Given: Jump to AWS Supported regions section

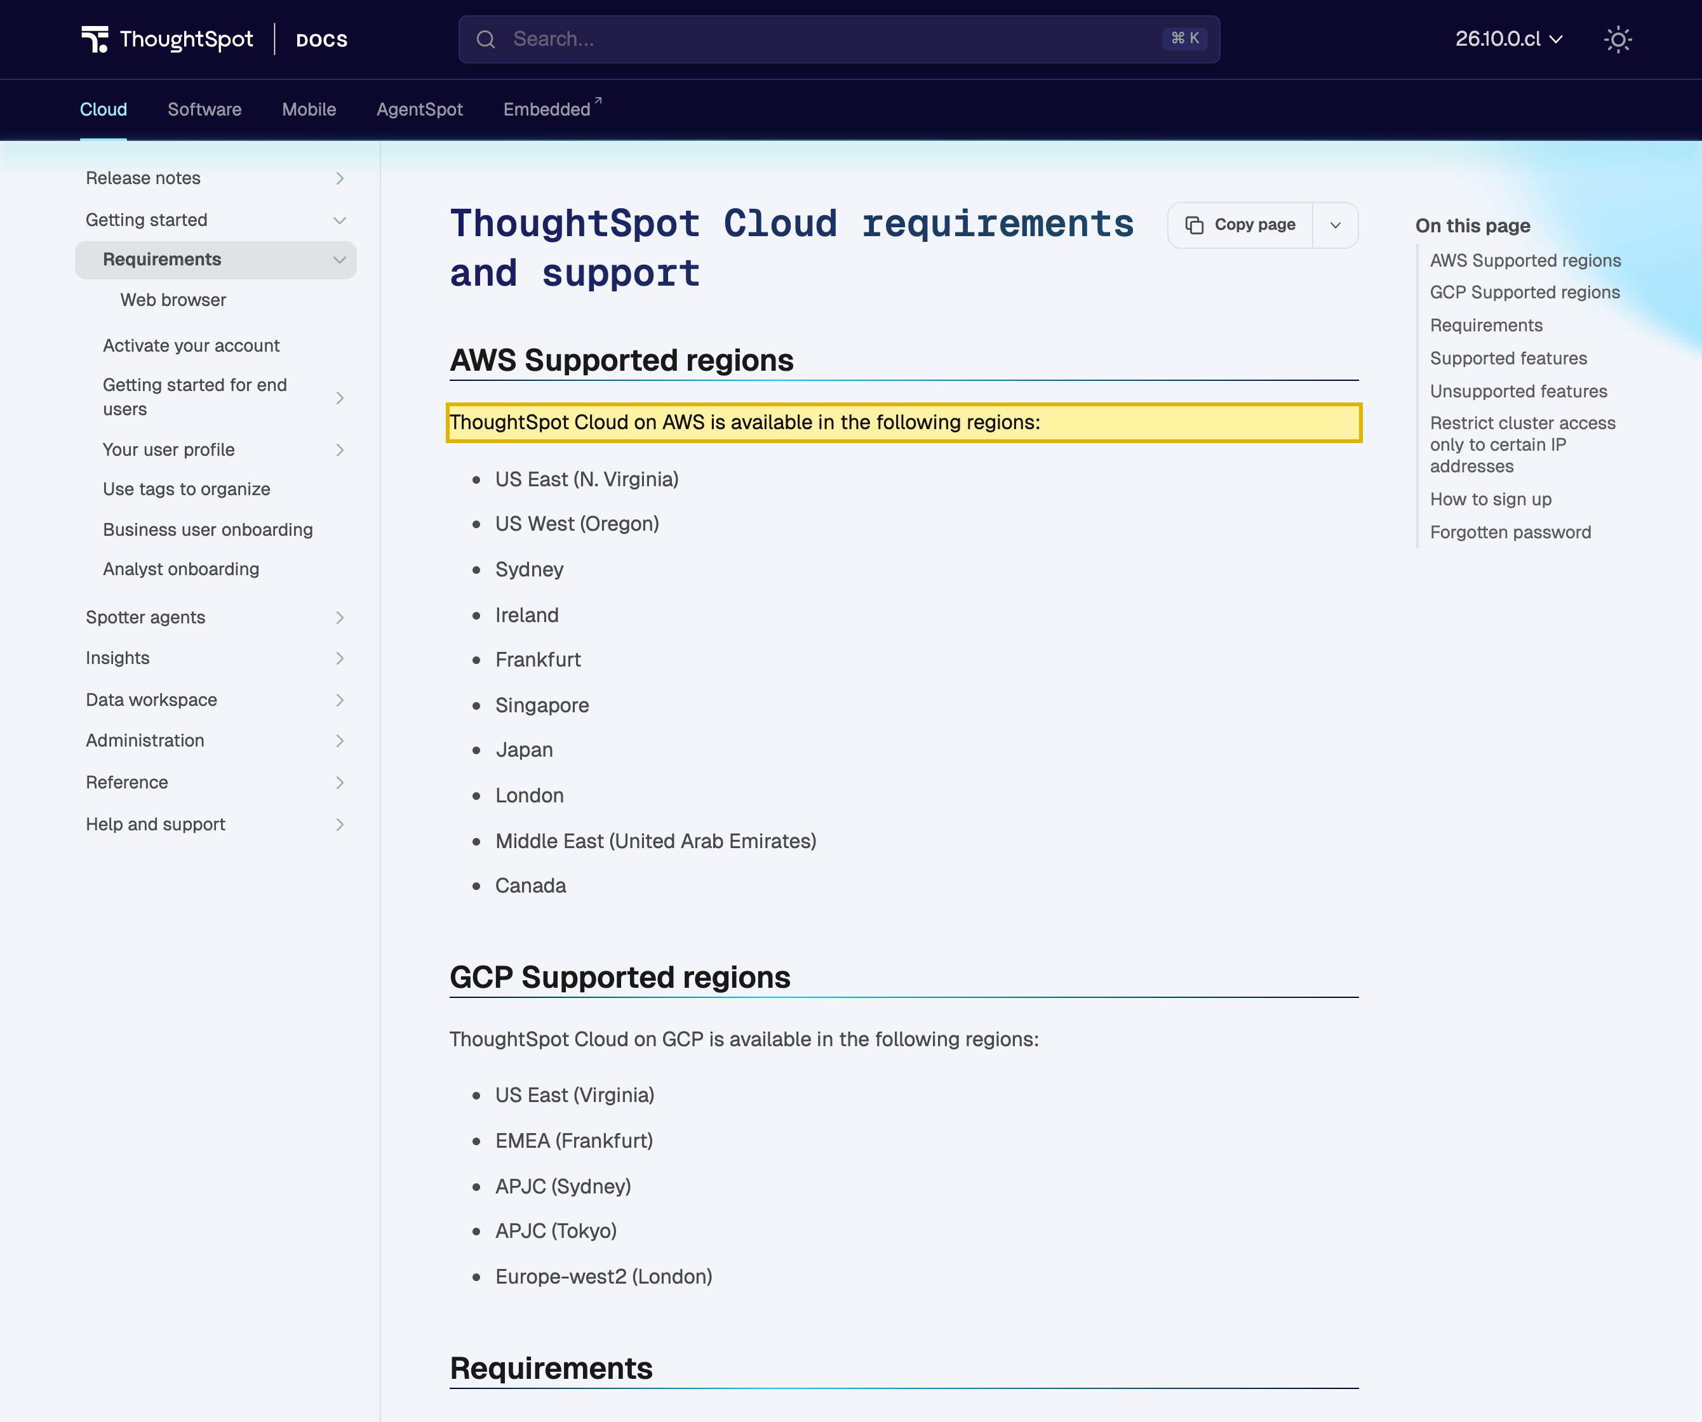Looking at the screenshot, I should 1525,261.
